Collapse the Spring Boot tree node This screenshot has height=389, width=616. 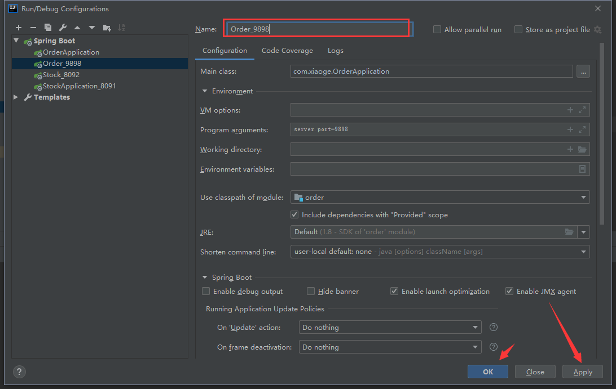[x=16, y=41]
